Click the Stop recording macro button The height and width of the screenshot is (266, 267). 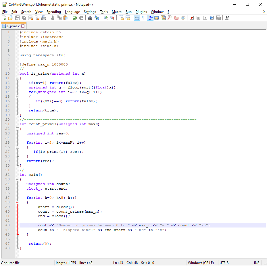tap(198, 18)
